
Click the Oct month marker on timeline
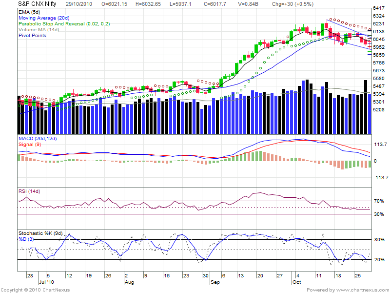click(x=296, y=282)
